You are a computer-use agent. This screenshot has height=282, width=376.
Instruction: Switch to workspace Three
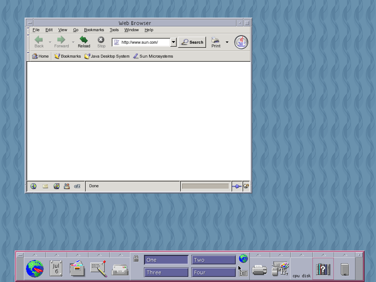(x=166, y=272)
